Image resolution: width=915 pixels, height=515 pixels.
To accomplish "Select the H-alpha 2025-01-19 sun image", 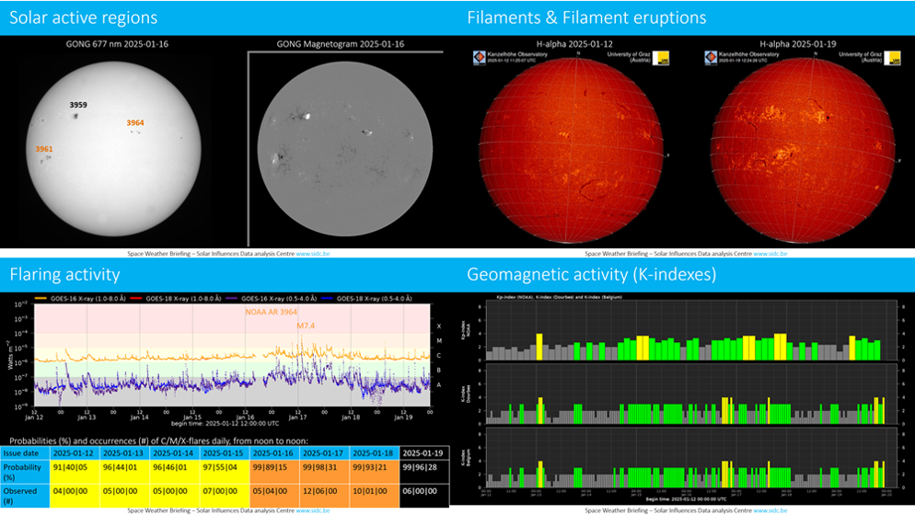I will pos(803,151).
